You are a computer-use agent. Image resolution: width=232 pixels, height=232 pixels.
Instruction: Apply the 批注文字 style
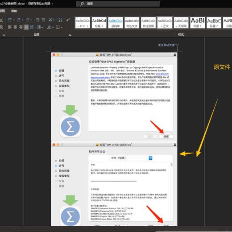tap(132, 23)
